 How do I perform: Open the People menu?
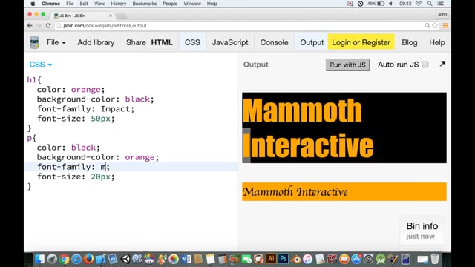(170, 4)
